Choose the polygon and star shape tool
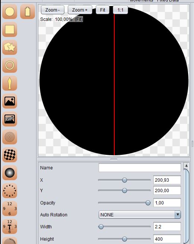Viewport: 194px width, 244px height. point(10,47)
